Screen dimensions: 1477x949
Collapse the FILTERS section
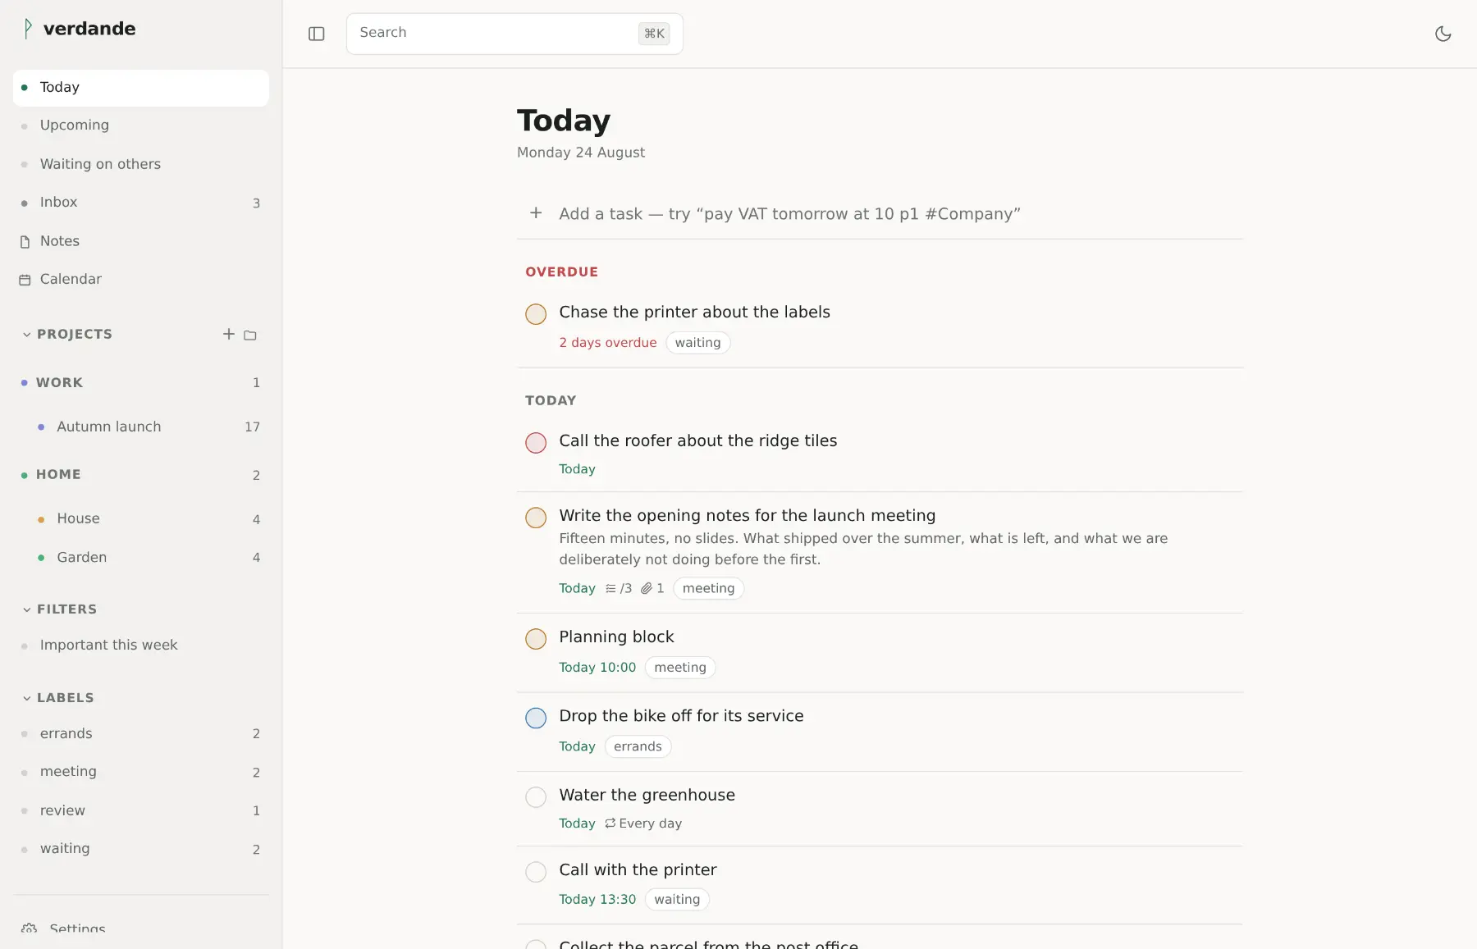[x=27, y=609]
